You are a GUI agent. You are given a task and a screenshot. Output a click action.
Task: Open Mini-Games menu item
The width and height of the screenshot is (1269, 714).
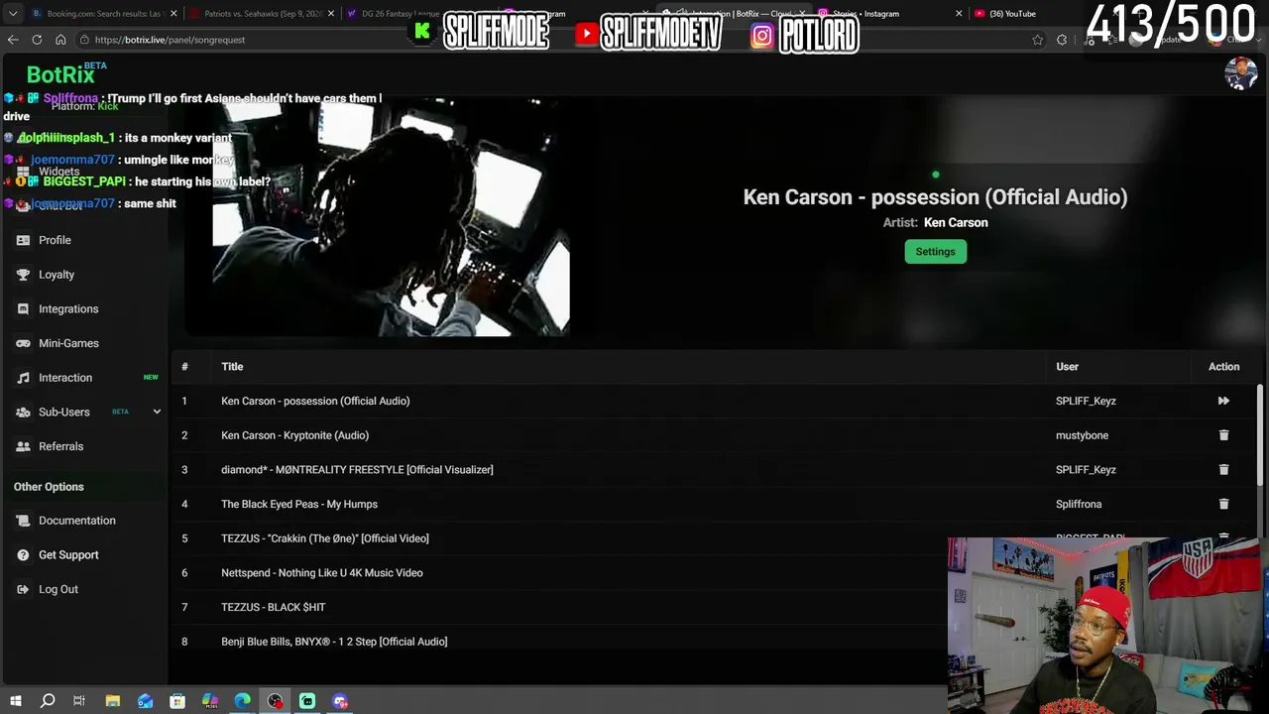68,343
